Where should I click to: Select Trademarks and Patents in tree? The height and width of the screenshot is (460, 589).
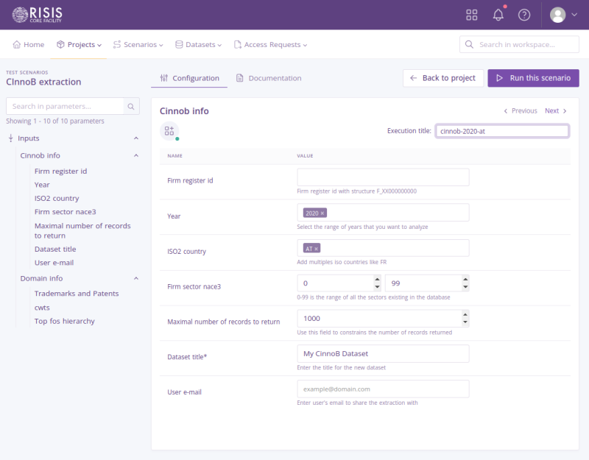(x=77, y=294)
